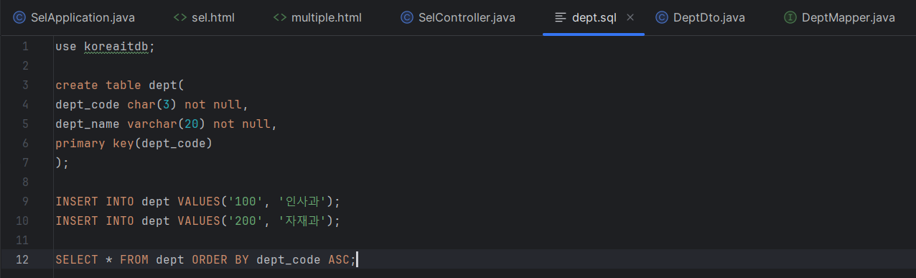Click 'primary key(dept_code)' line

click(134, 143)
